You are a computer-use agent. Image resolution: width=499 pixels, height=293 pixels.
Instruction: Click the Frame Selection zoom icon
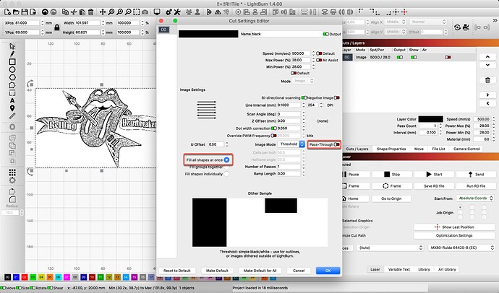pyautogui.click(x=137, y=12)
